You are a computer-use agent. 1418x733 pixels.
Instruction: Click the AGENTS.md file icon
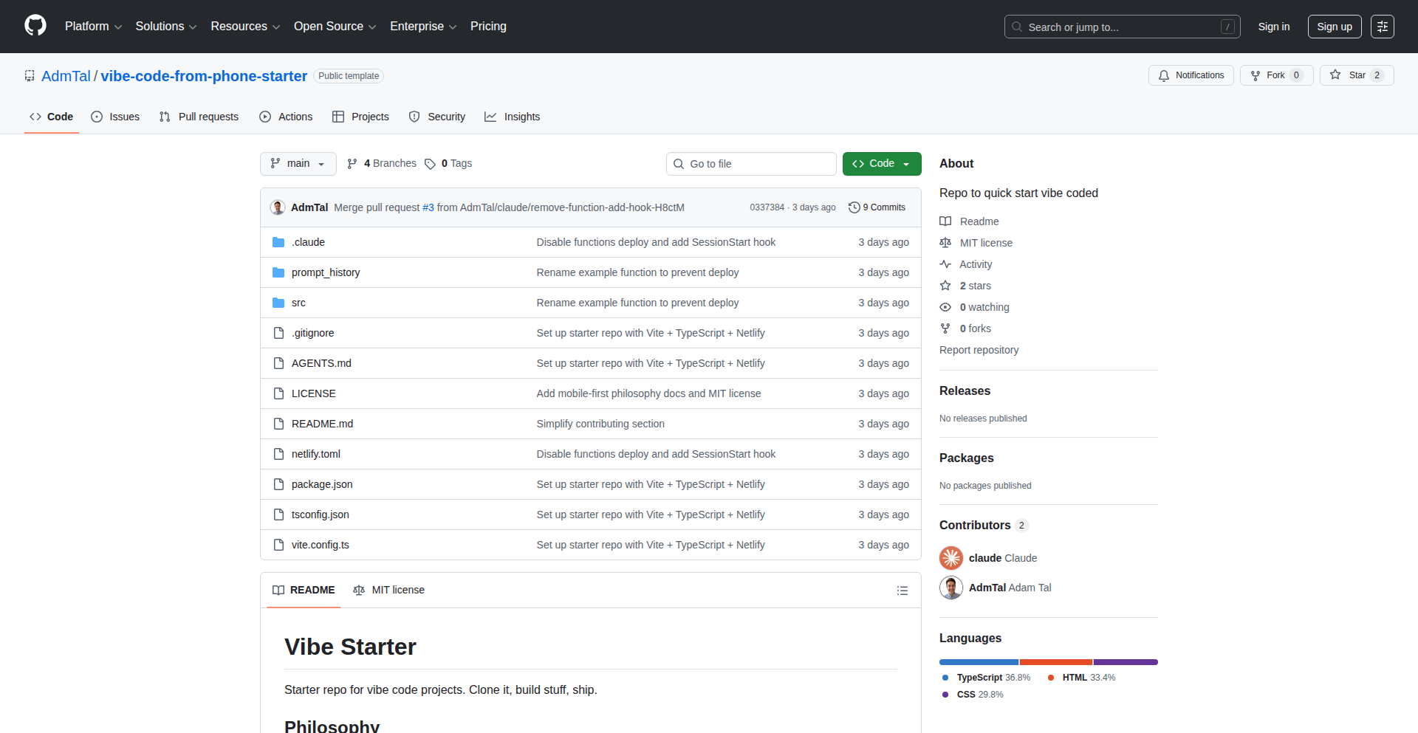pos(278,363)
